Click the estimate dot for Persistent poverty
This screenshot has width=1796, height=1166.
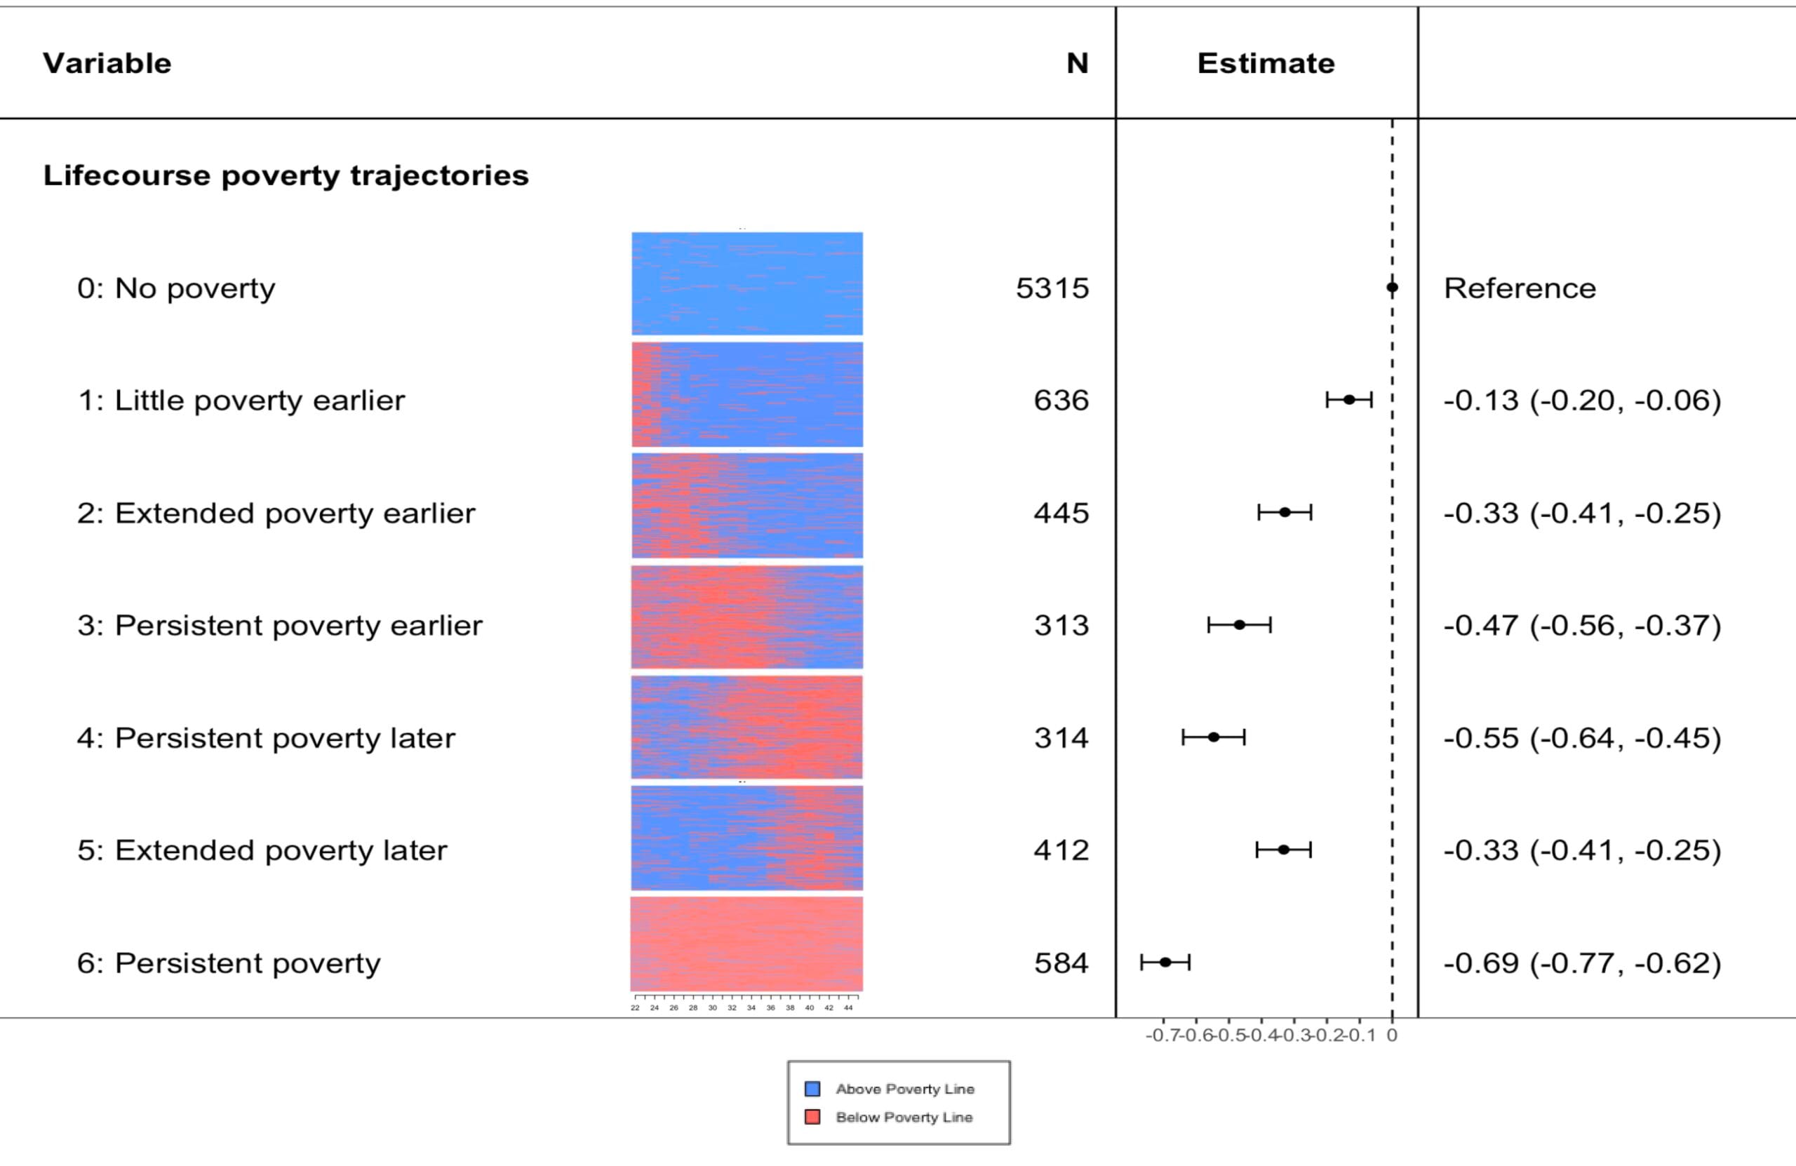(x=1165, y=963)
